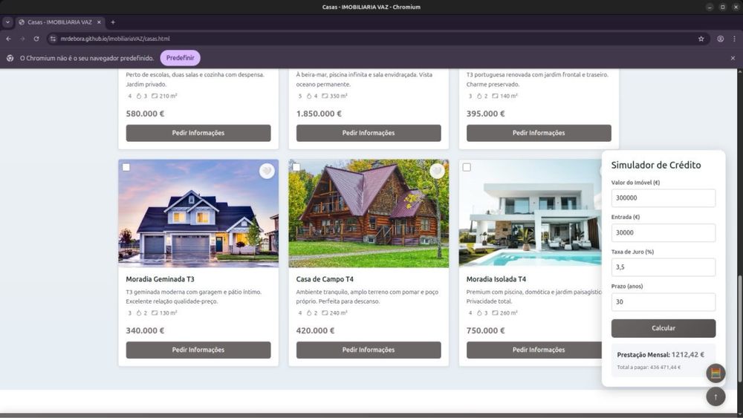Click the Casa de Campo T4 title
743x418 pixels.
click(325, 279)
